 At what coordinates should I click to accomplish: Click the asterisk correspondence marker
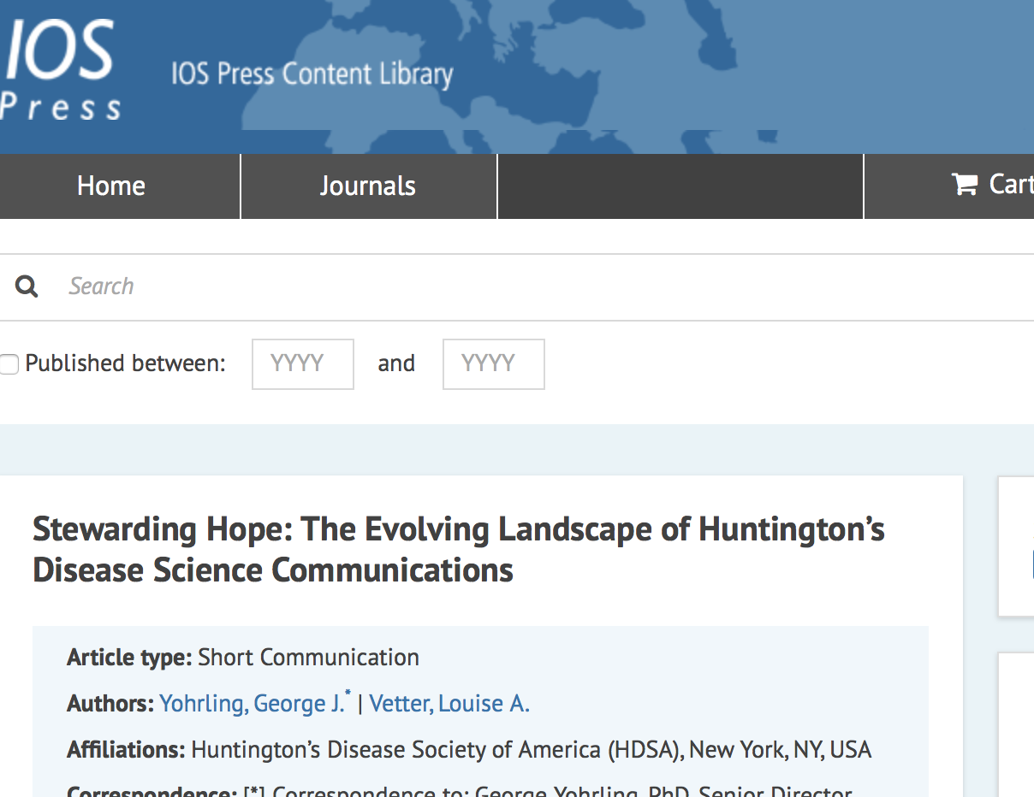click(x=352, y=693)
